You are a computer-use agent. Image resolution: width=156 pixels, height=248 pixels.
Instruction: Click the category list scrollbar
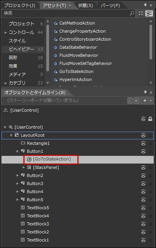click(48, 48)
